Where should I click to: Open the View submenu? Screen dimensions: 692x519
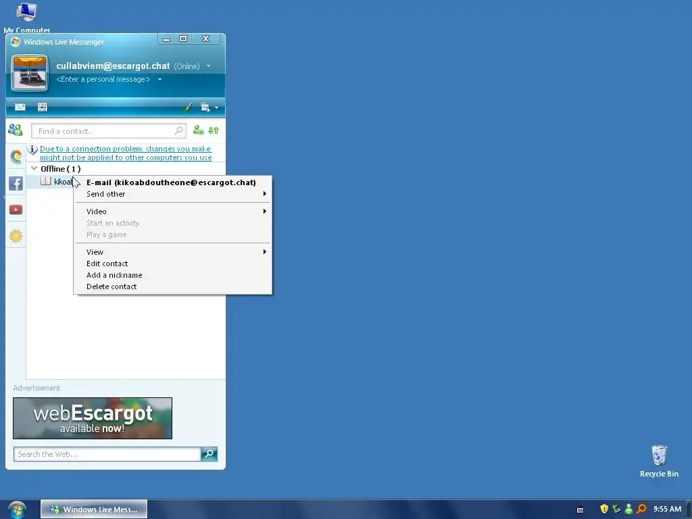[172, 252]
